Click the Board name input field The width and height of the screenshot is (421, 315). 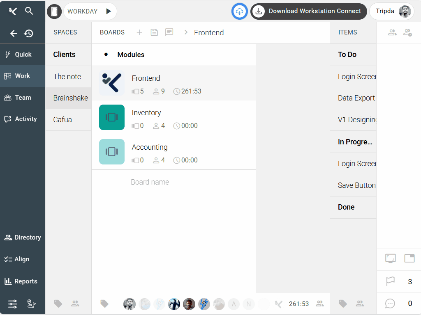(173, 182)
